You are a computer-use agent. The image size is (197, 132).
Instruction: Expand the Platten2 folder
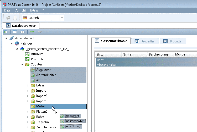28,112
